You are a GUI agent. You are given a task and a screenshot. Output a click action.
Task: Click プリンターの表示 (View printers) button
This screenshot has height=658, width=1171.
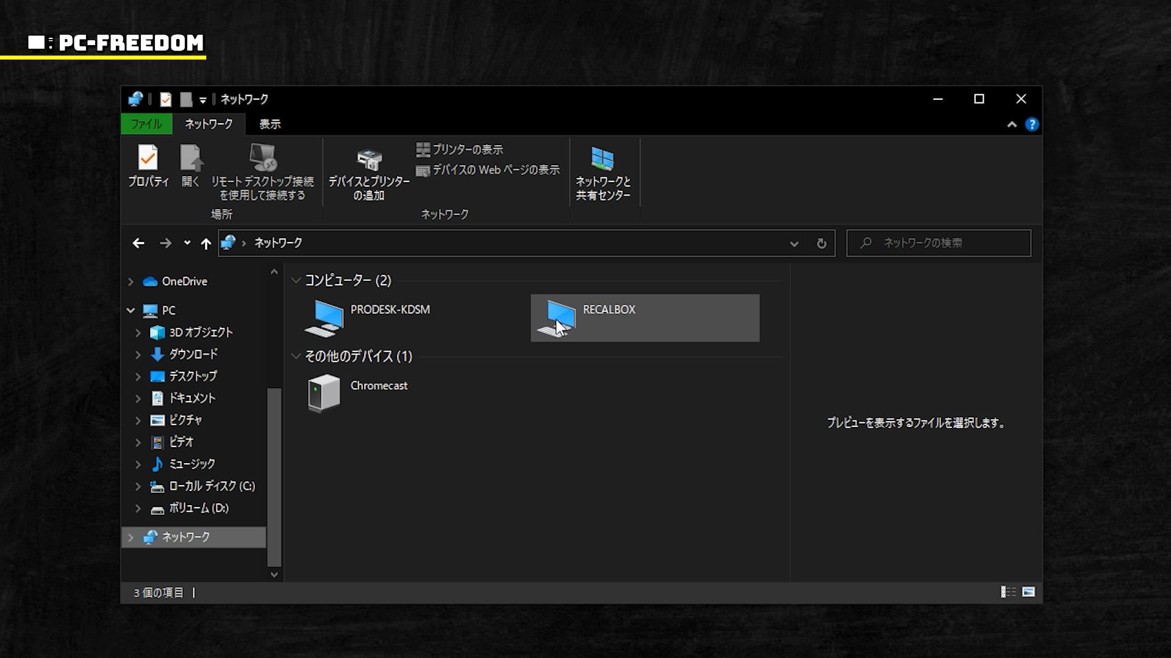(x=460, y=149)
